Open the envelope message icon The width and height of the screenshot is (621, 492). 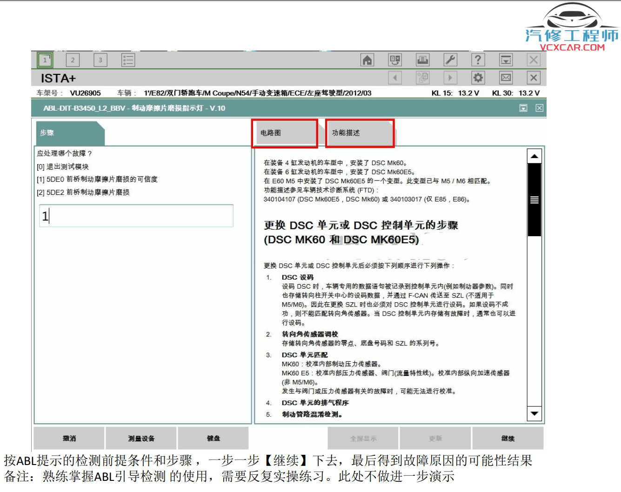506,78
